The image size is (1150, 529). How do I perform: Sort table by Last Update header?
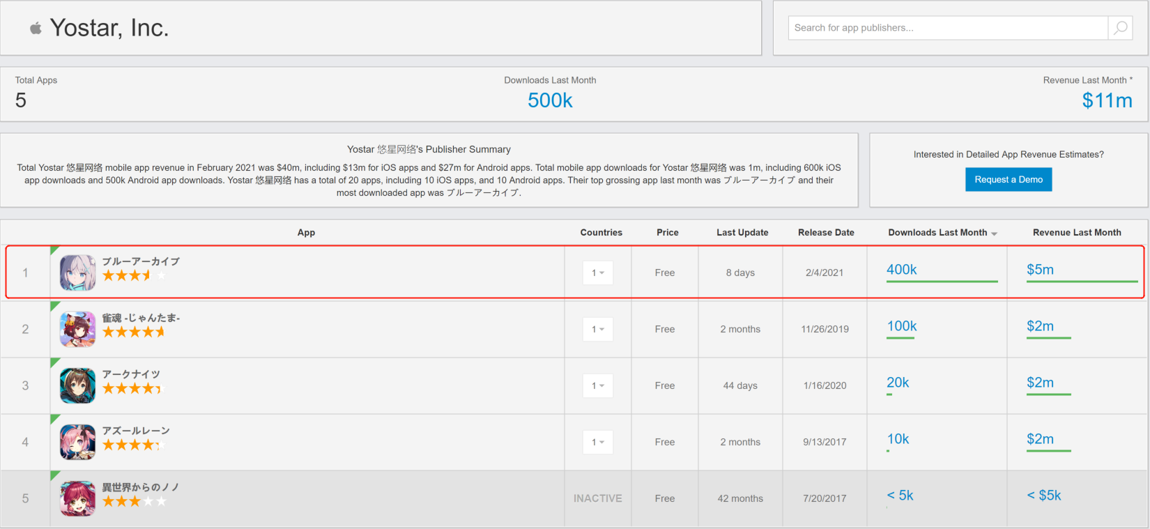[x=742, y=233]
